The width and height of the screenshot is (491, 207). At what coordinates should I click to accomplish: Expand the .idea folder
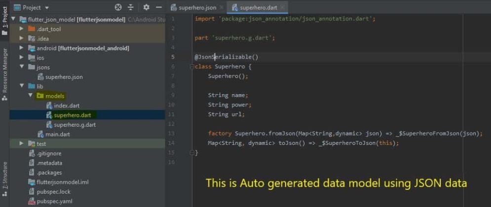(x=21, y=38)
